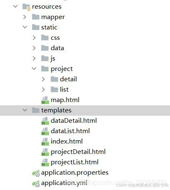Select the detail folder name
Screen dimensions: 170x190
[x=68, y=79]
